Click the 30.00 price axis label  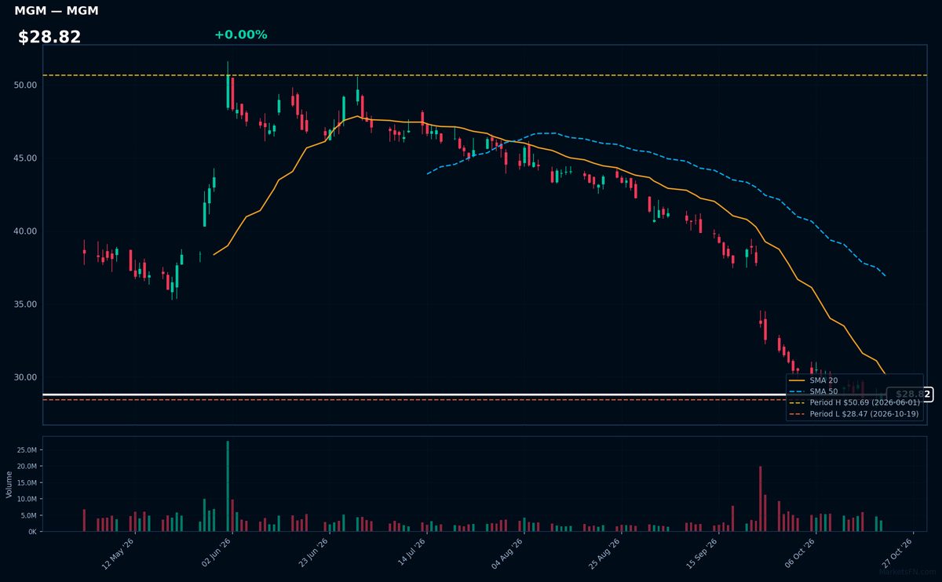(x=26, y=376)
